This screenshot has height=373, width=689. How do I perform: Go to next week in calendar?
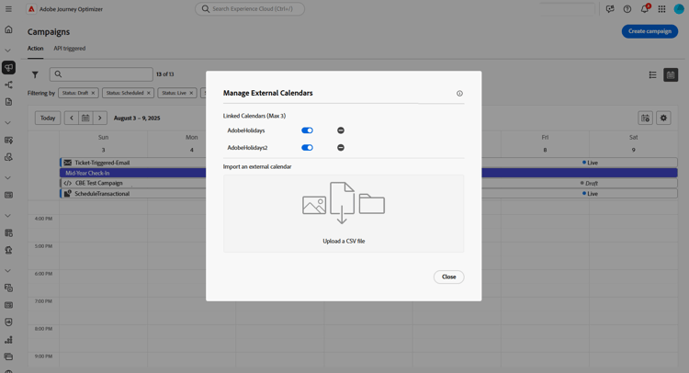[x=100, y=118]
